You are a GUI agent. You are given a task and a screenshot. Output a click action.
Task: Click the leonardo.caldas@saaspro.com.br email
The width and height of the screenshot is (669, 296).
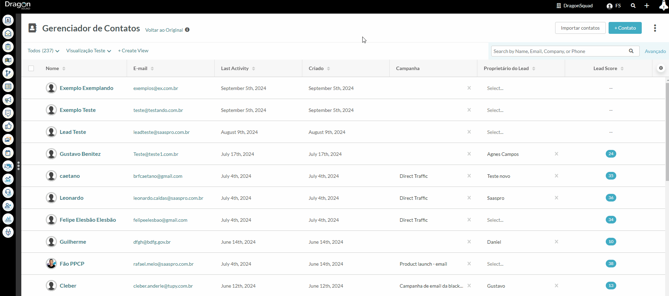(x=168, y=198)
